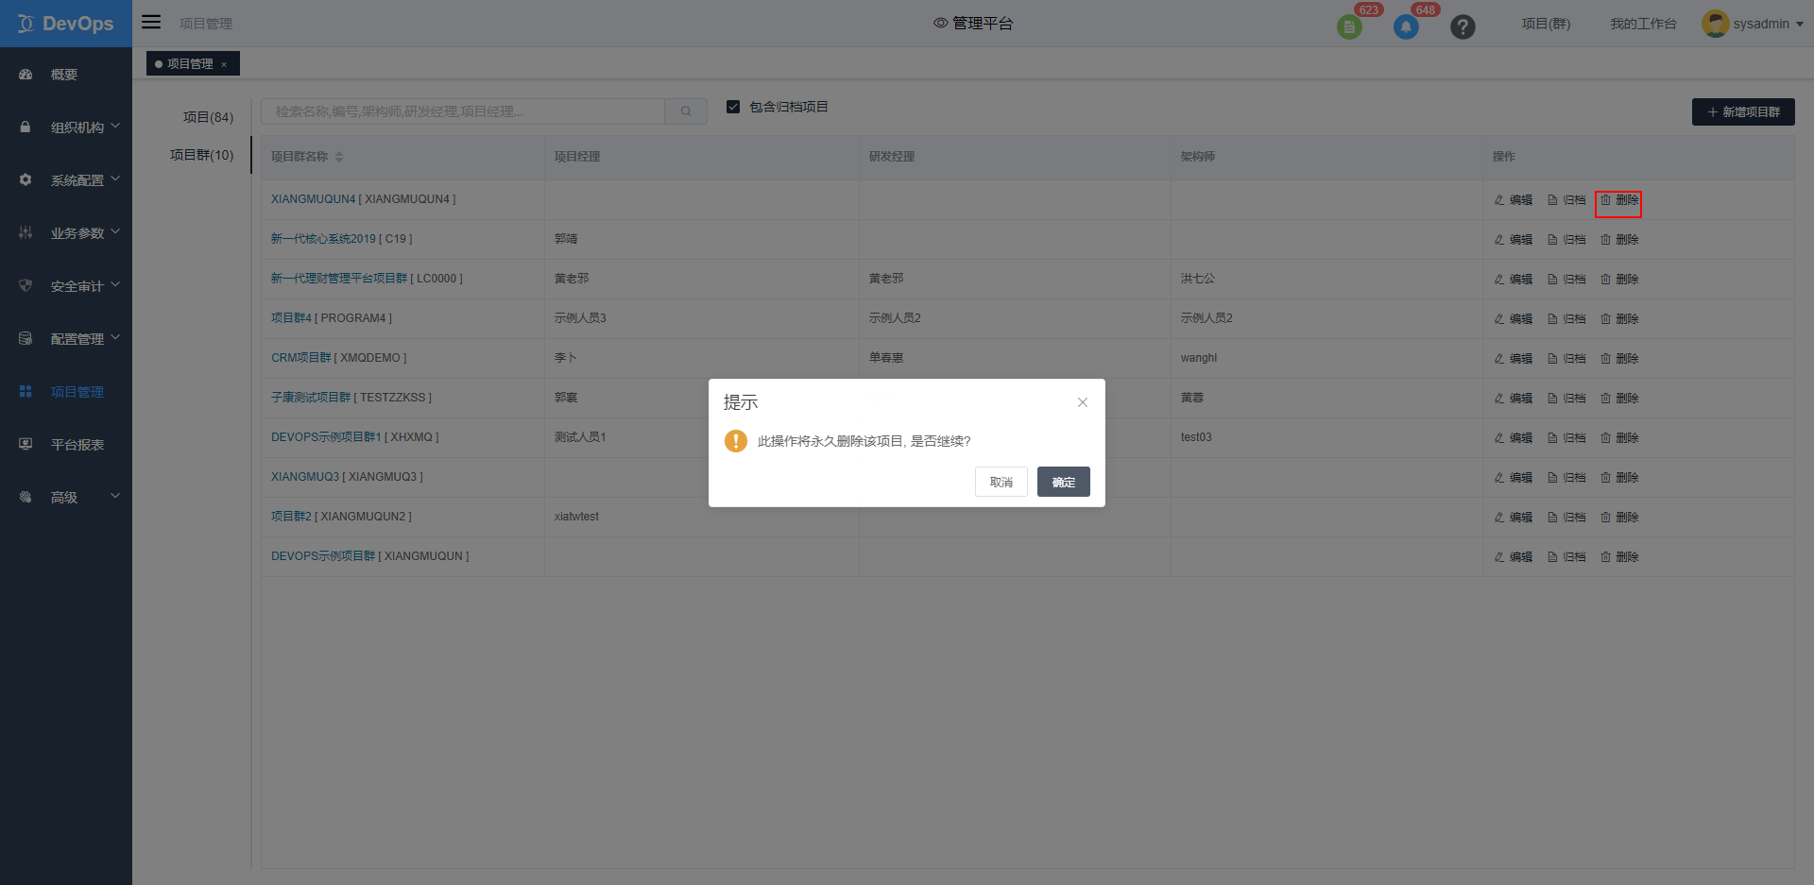Click the 项目经理 column header
The height and width of the screenshot is (885, 1814).
point(577,157)
